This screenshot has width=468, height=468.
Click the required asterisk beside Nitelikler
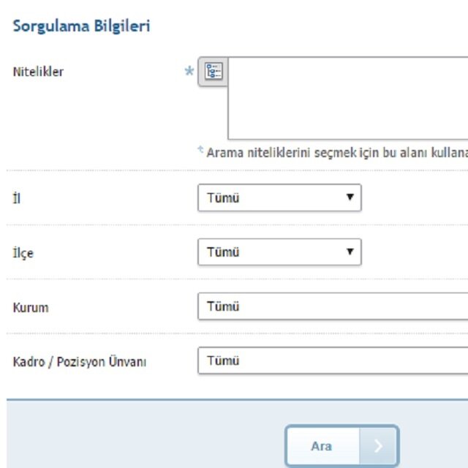point(189,71)
